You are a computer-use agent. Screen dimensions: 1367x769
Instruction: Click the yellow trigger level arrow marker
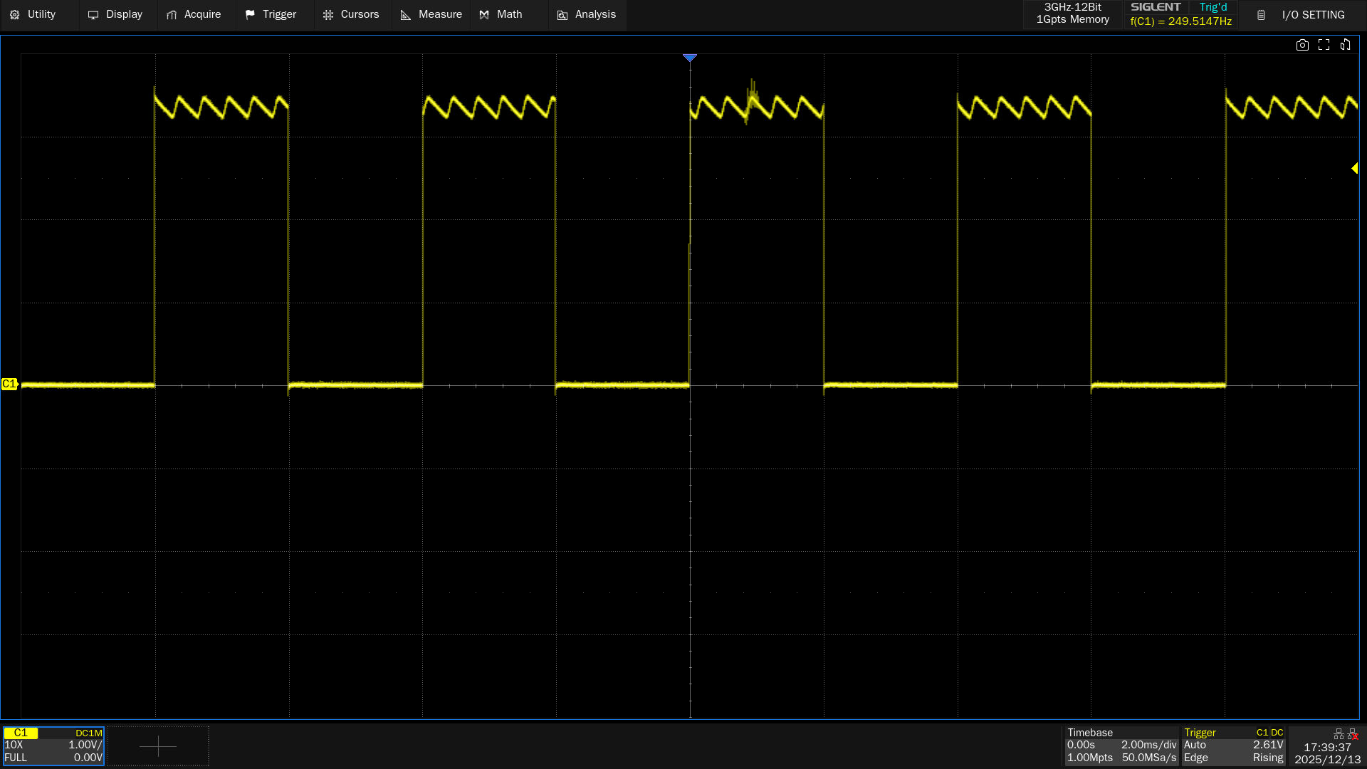click(1354, 169)
